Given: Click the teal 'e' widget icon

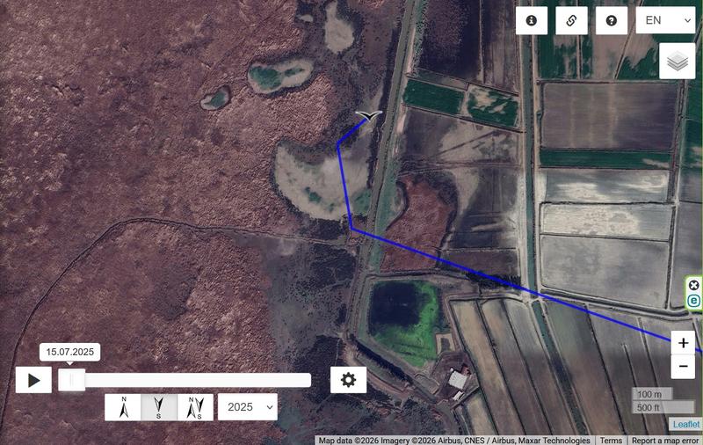Looking at the screenshot, I should (693, 301).
